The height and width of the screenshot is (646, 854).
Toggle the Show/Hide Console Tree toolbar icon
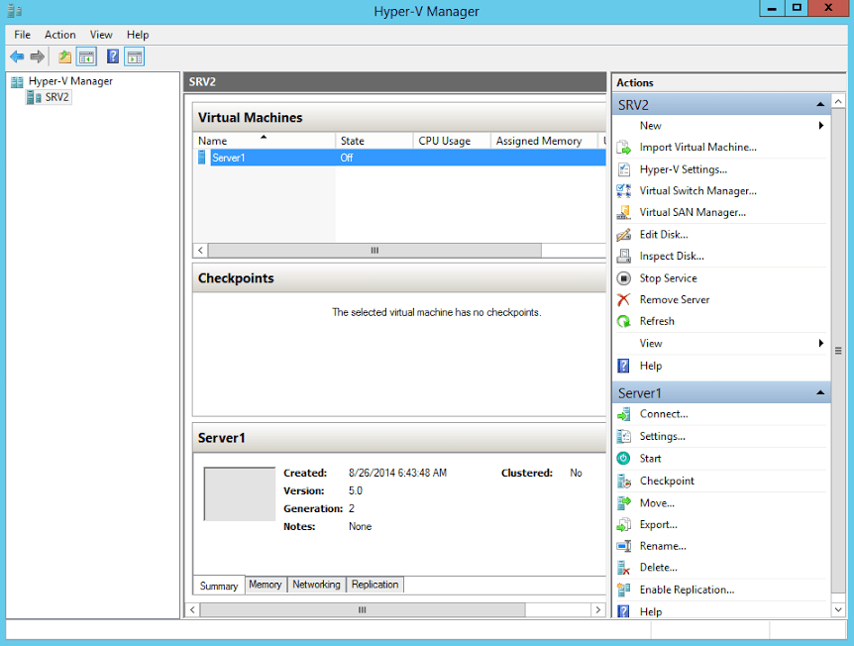pyautogui.click(x=86, y=56)
